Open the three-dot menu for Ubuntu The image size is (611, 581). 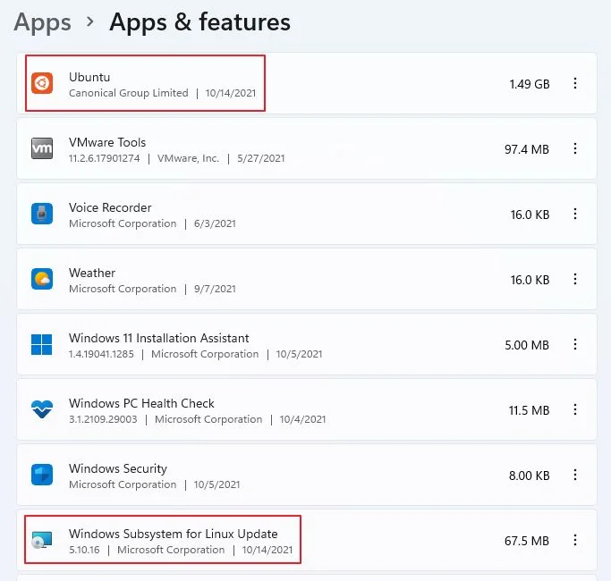(575, 83)
